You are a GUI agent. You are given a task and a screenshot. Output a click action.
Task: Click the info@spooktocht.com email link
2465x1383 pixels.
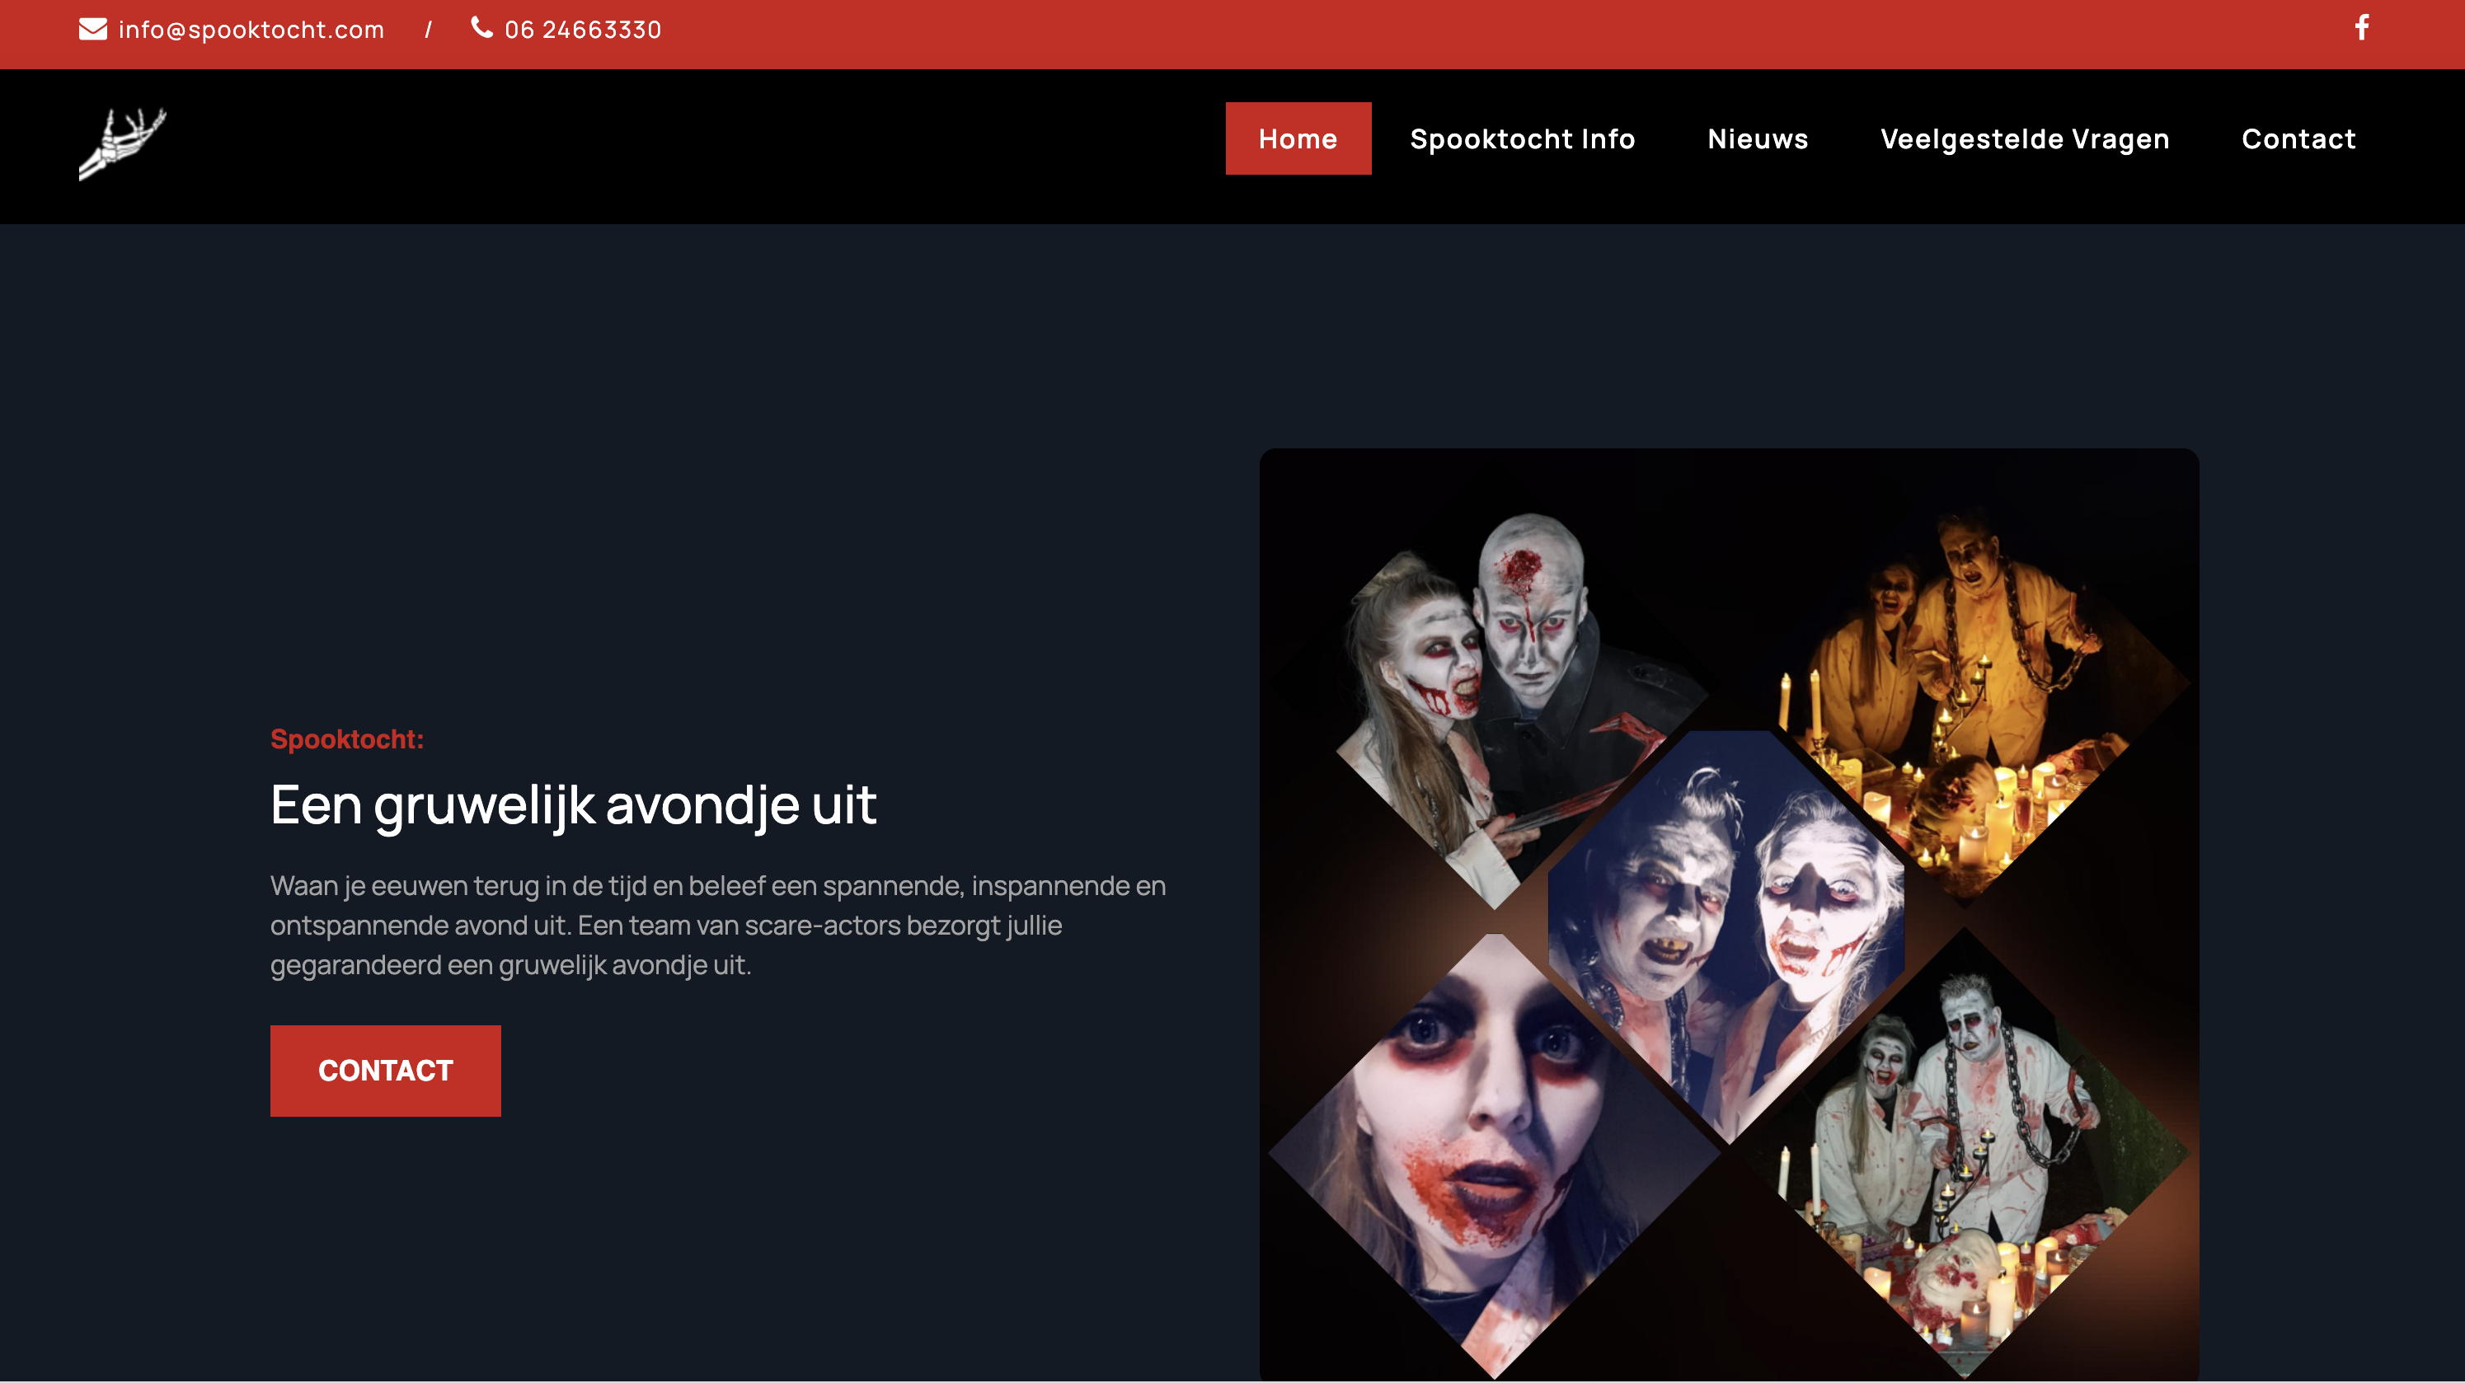[x=251, y=30]
